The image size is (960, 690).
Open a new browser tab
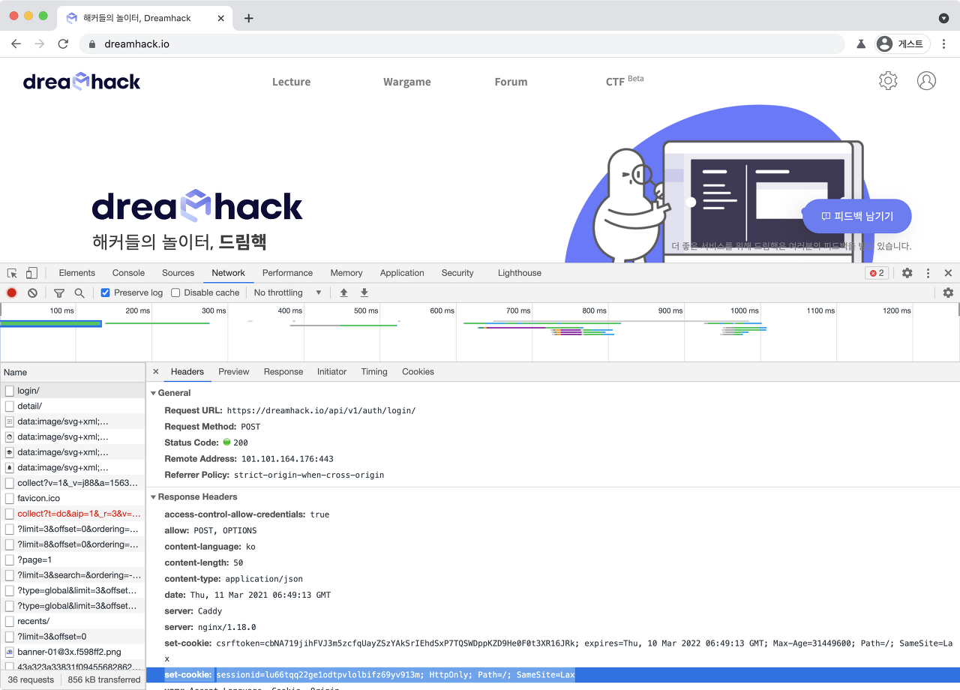coord(249,18)
